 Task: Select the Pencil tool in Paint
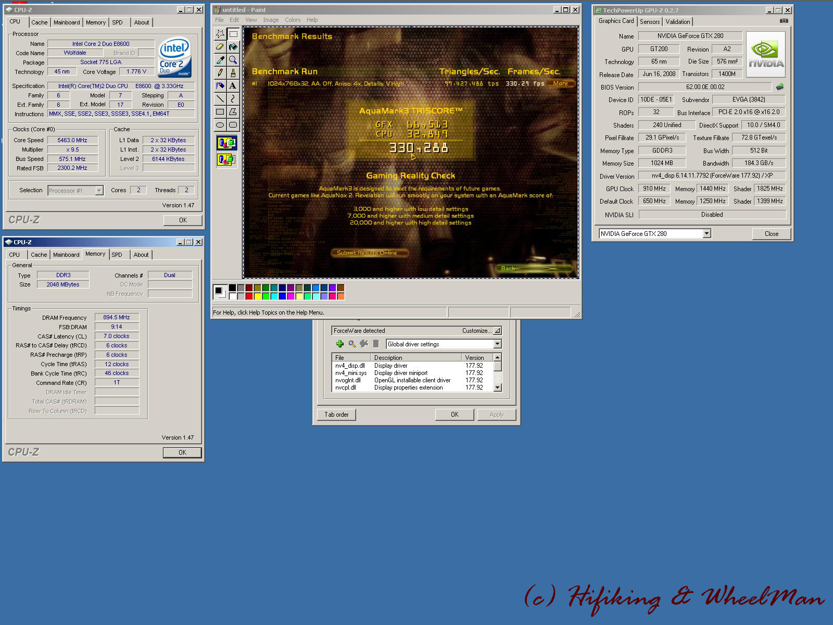pyautogui.click(x=220, y=73)
